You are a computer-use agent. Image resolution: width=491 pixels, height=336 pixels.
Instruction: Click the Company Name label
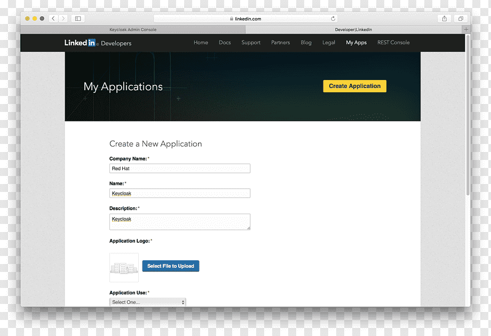point(128,158)
